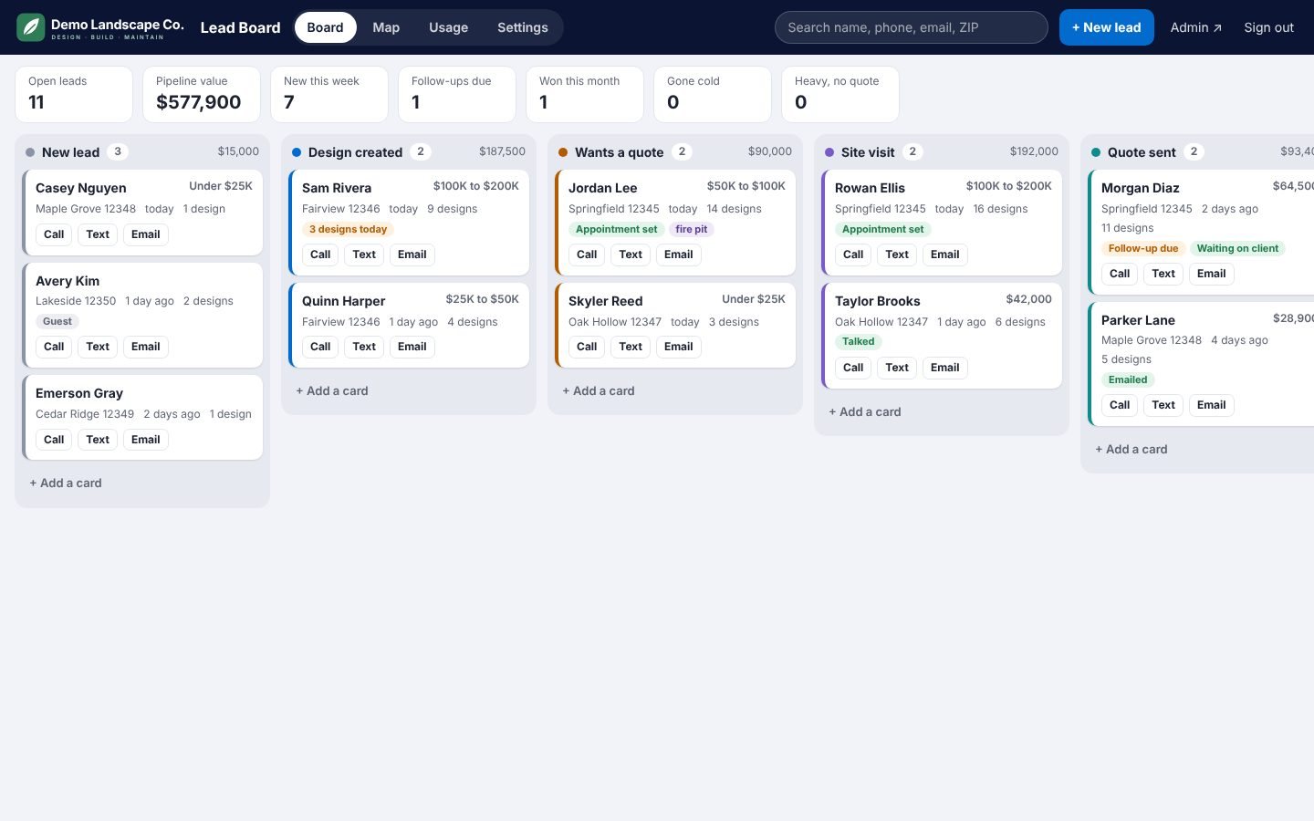Viewport: 1314px width, 821px height.
Task: Open the Taylor Brooks lead card
Action: [942, 336]
